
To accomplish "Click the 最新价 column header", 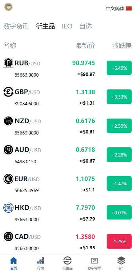I will [x=85, y=46].
